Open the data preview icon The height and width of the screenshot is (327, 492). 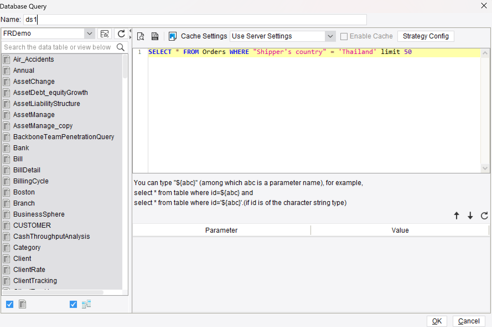[x=141, y=36]
